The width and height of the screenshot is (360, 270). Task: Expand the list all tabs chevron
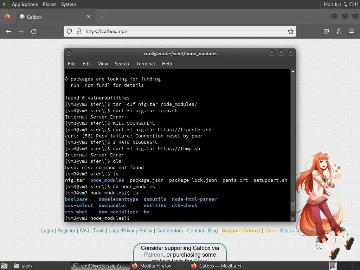point(309,17)
